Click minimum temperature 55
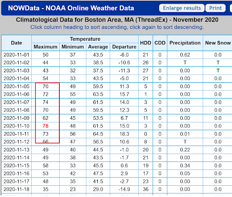Screen dimensions: 232x197 pyautogui.click(x=72, y=94)
